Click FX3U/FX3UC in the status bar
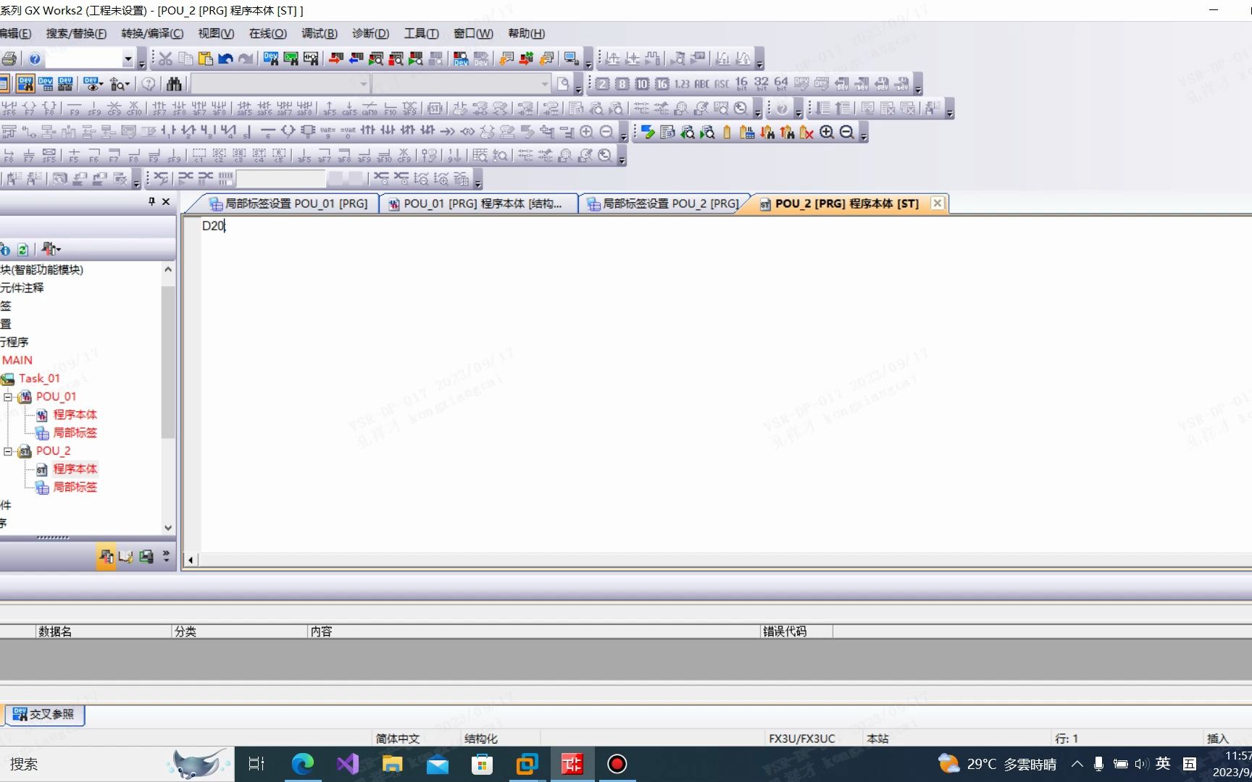Screen dimensions: 1252x782 click(802, 739)
